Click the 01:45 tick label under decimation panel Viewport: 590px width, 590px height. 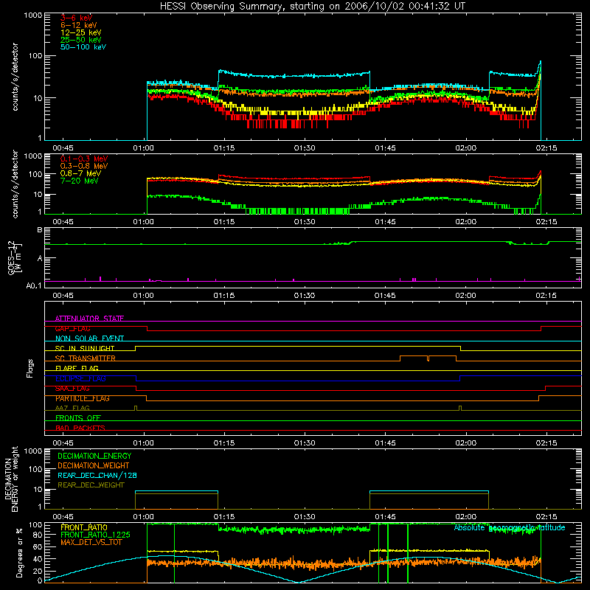click(x=385, y=517)
